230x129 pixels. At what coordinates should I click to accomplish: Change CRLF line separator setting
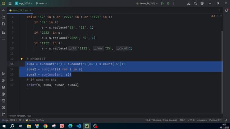(x=182, y=120)
